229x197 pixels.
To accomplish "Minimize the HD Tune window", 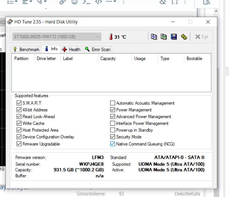I will (173, 22).
